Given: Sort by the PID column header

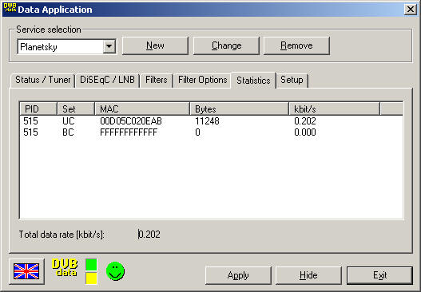Looking at the screenshot, I should coord(38,109).
